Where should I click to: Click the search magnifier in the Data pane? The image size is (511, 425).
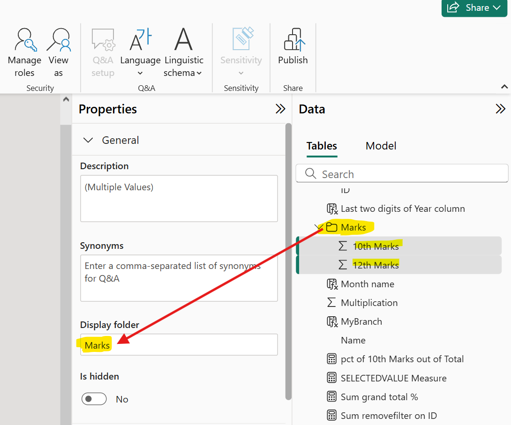coord(310,173)
